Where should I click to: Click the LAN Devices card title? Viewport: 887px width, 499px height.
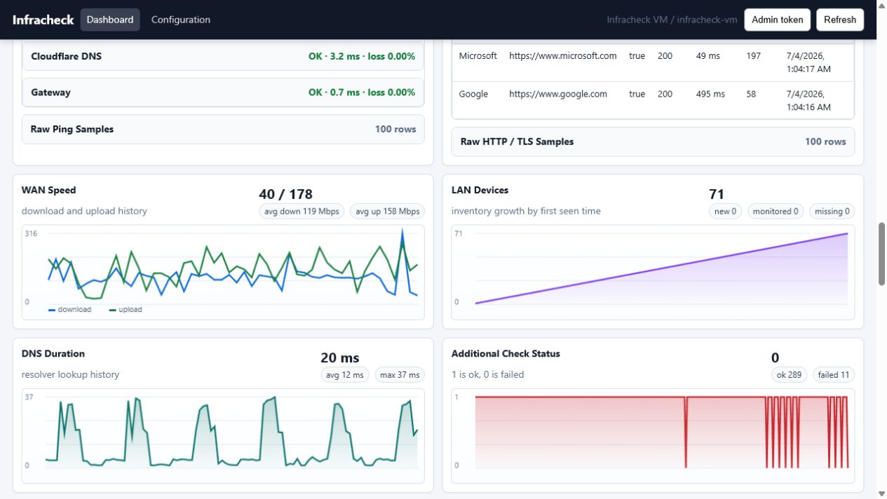[x=480, y=190]
